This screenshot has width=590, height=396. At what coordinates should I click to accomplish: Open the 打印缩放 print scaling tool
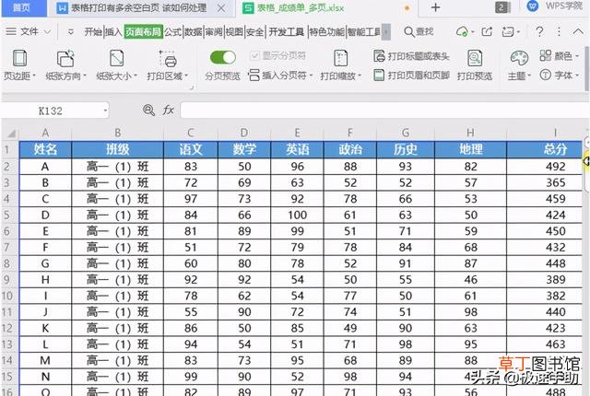[340, 64]
